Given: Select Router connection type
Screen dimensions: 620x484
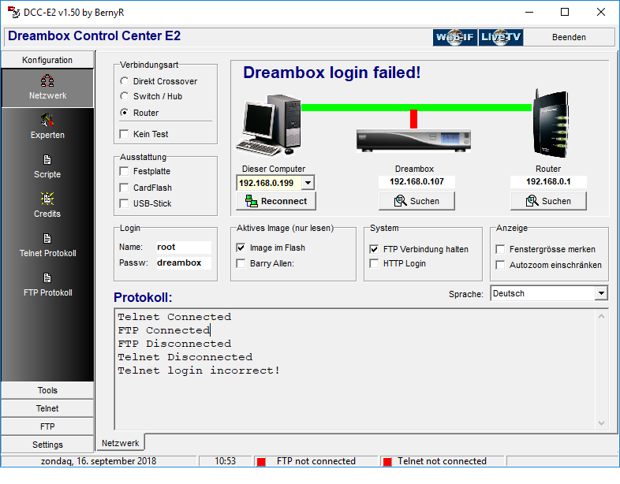Looking at the screenshot, I should [124, 113].
